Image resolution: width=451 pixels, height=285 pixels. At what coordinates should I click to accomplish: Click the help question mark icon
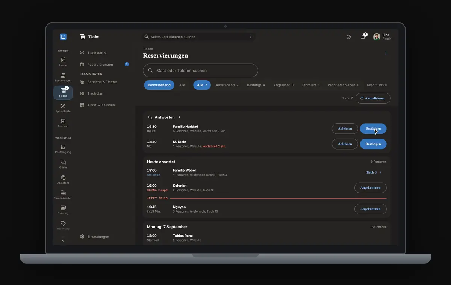pos(349,37)
